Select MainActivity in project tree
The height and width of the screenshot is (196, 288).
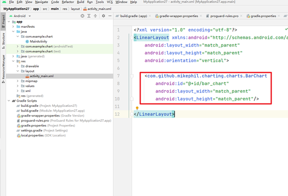pos(38,41)
